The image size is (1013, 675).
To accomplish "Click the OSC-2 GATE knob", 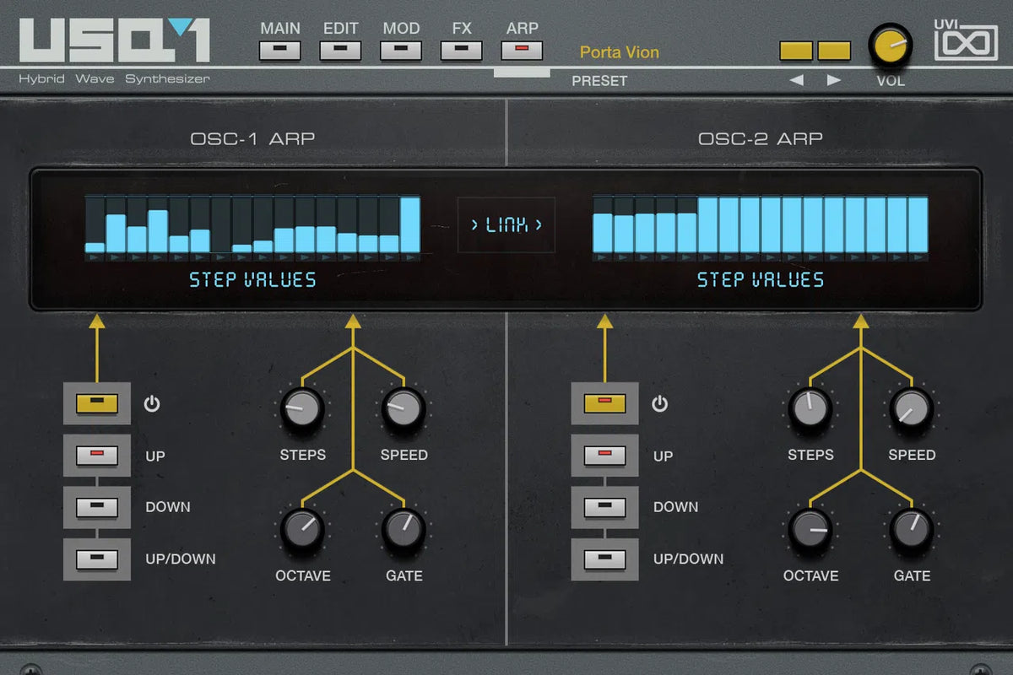I will (912, 530).
